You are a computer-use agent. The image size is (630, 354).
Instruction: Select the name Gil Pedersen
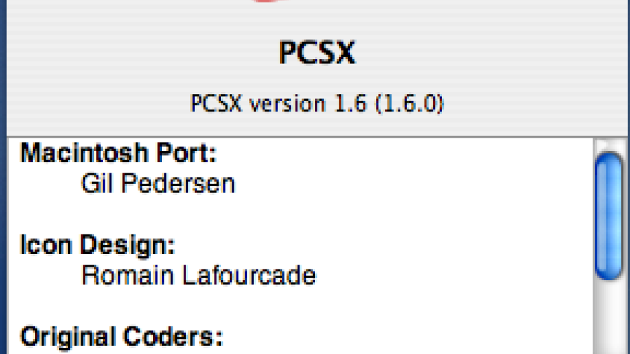point(158,183)
